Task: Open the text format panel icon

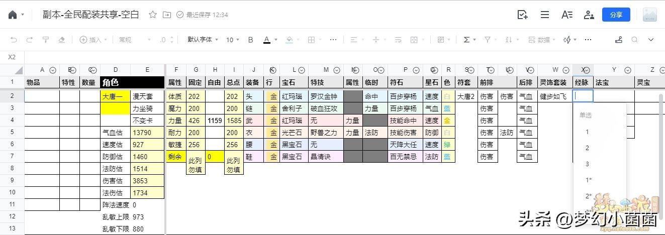Action: point(567,15)
